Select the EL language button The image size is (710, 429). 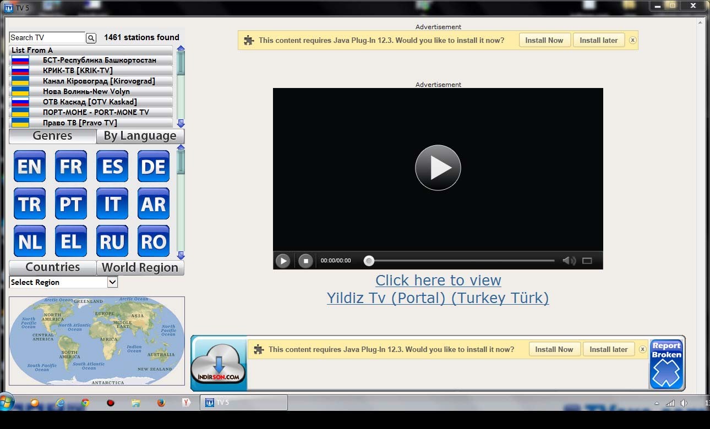point(71,241)
